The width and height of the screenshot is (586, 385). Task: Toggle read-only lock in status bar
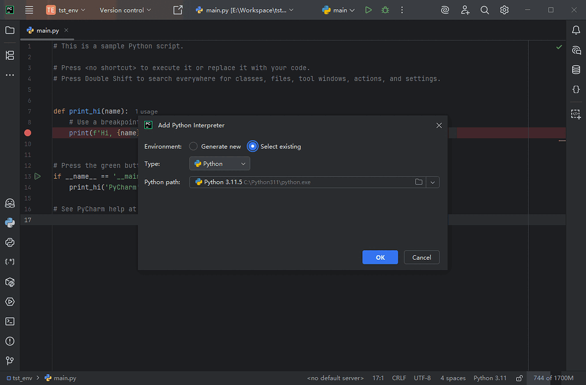tap(520, 378)
